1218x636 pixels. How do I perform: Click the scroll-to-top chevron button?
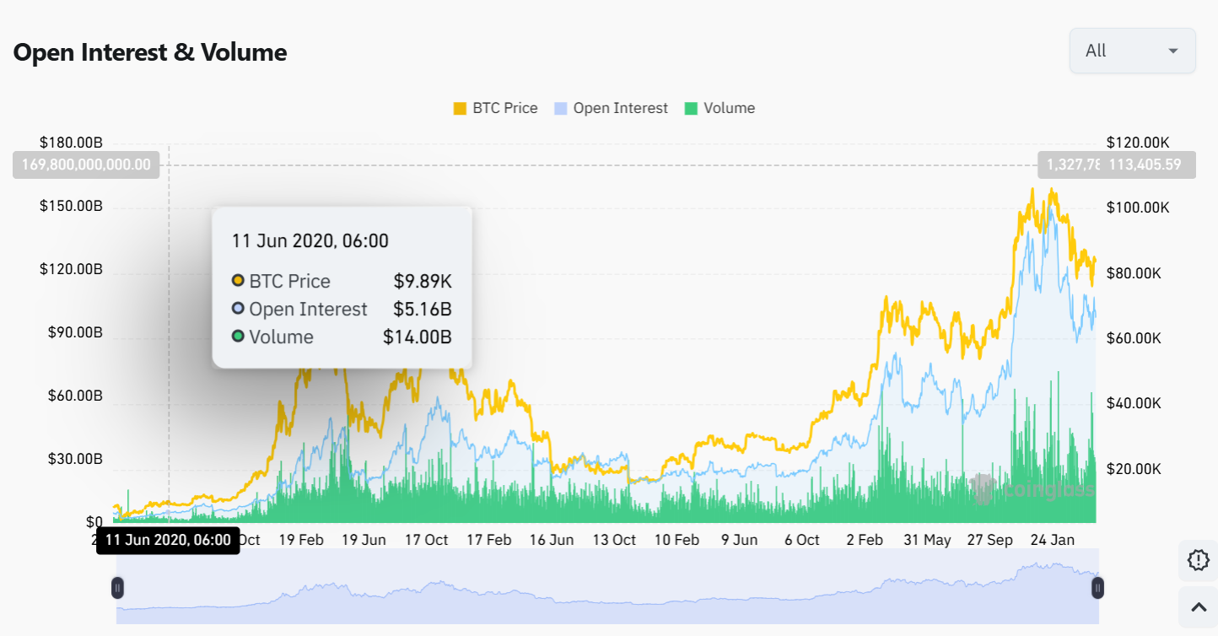[1198, 606]
